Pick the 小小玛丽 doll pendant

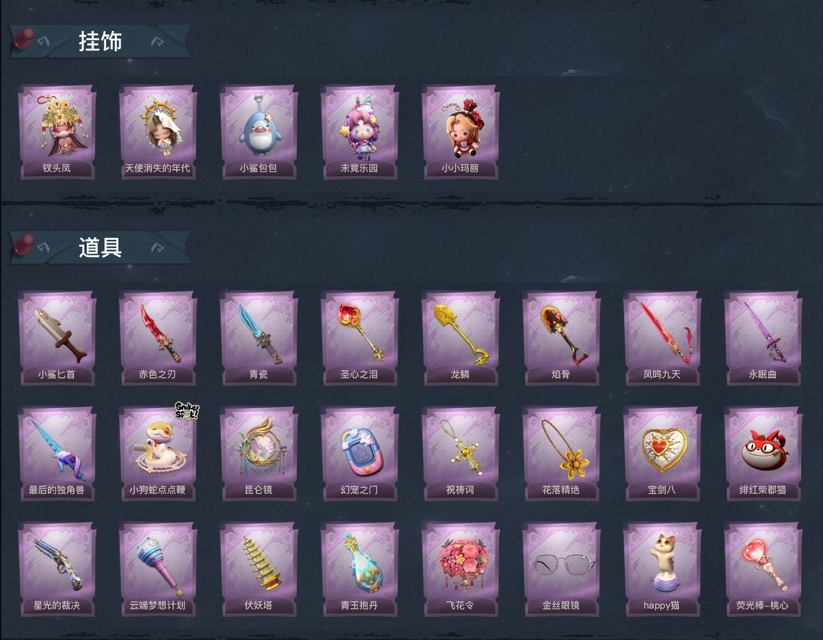coord(460,133)
